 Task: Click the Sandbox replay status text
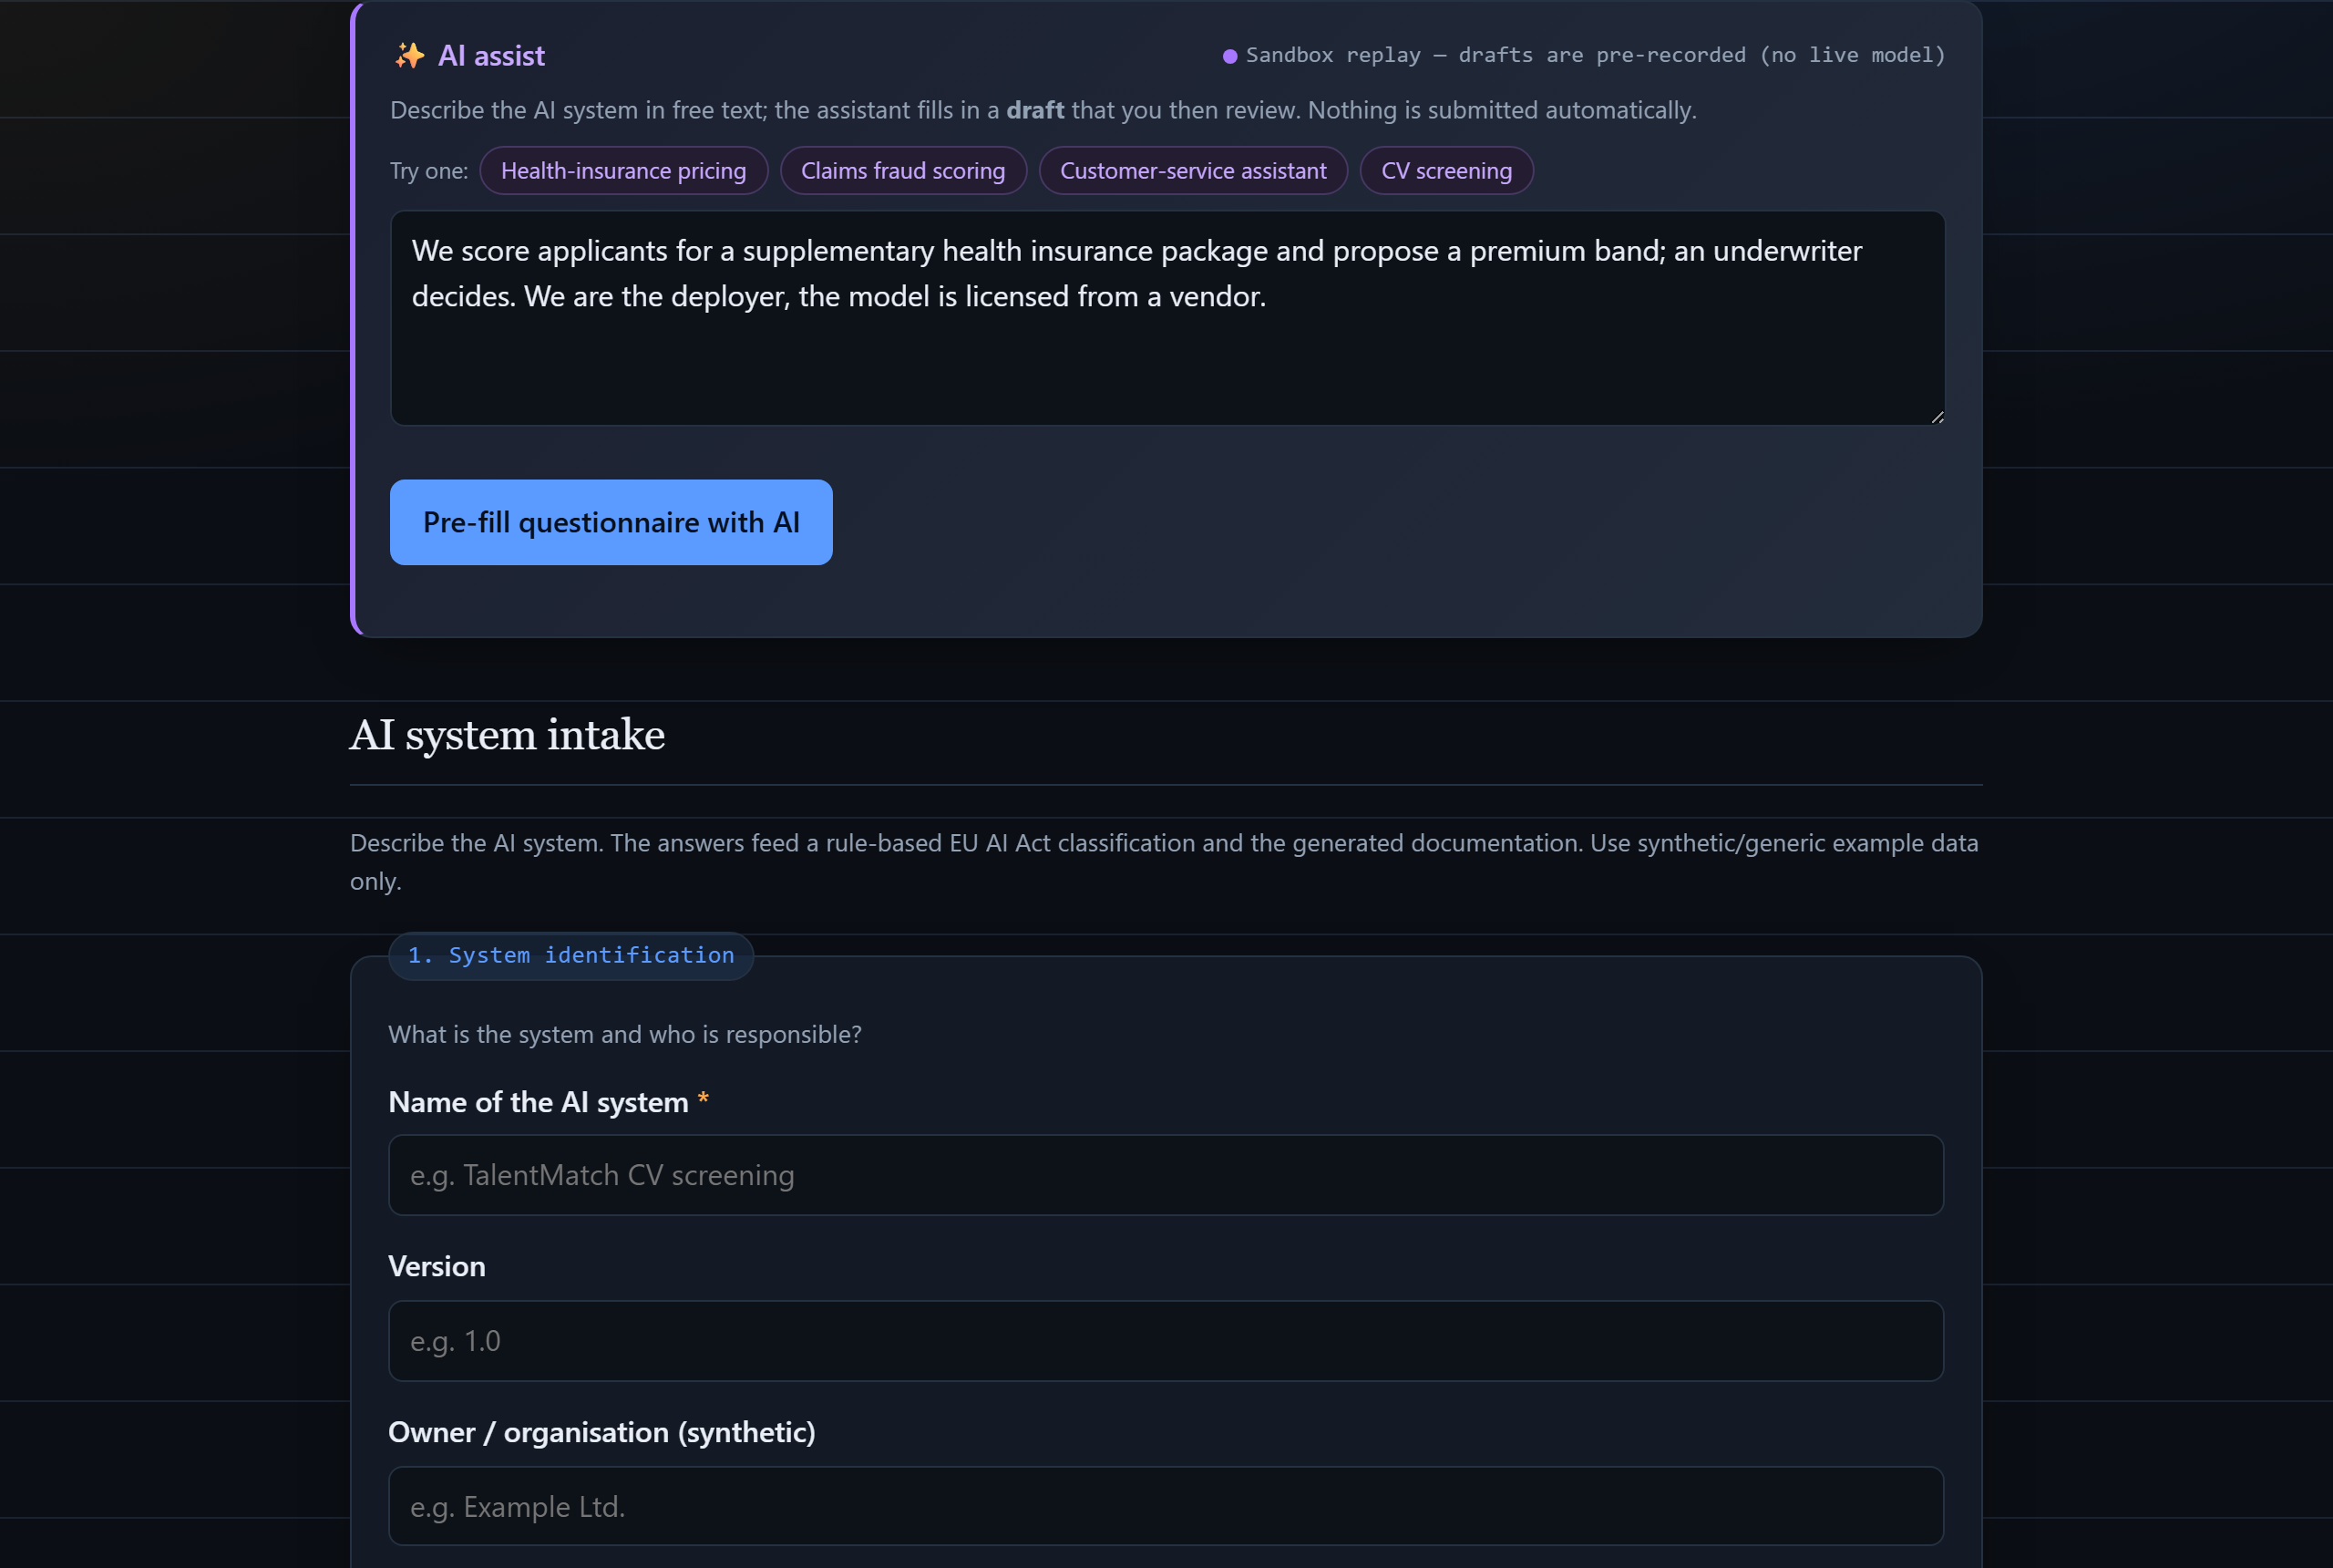tap(1596, 55)
